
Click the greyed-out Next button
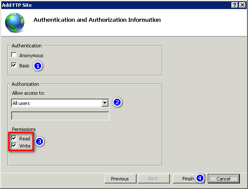154,179
